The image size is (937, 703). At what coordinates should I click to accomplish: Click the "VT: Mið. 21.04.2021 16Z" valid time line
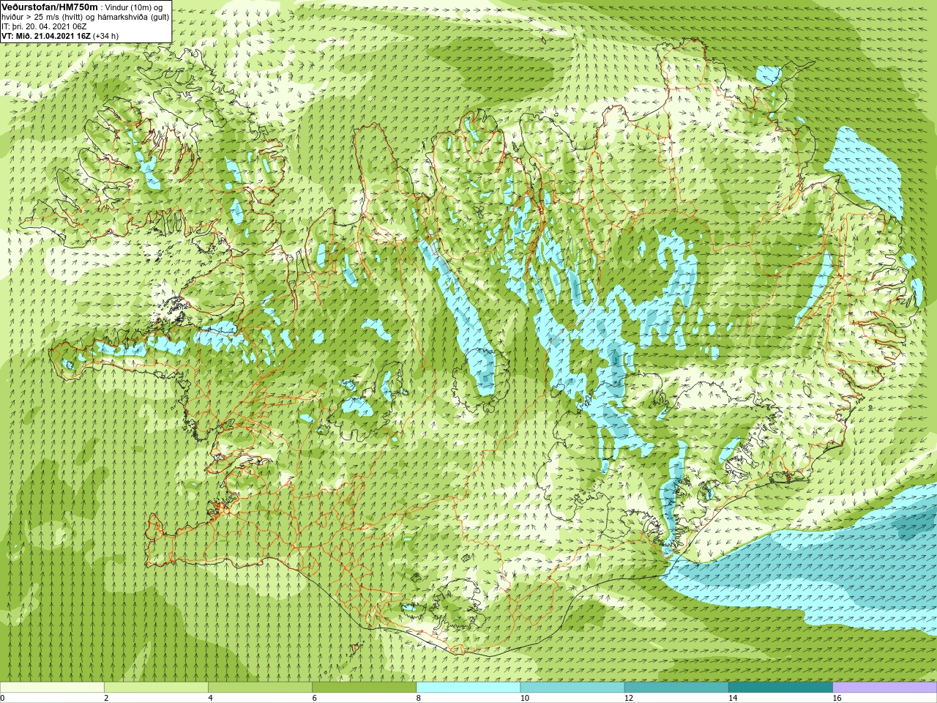coord(45,35)
